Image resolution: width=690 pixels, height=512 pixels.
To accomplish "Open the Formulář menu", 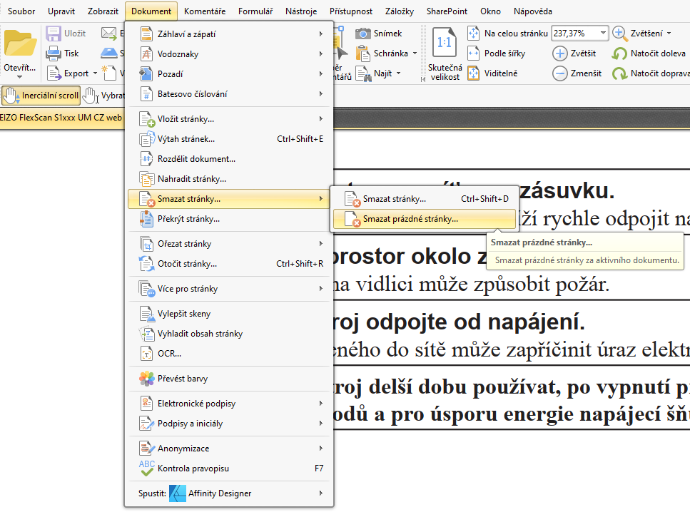I will (x=255, y=11).
